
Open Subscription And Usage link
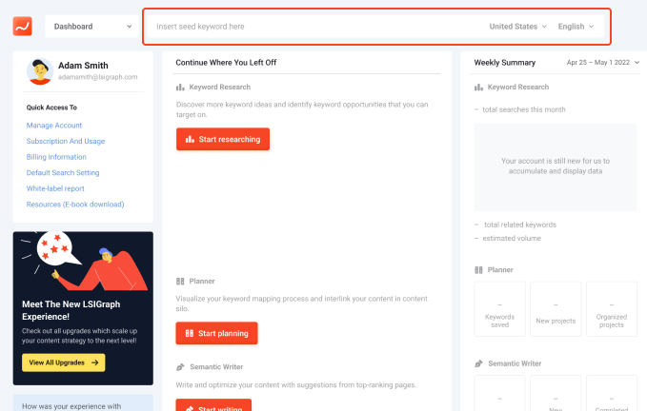pyautogui.click(x=66, y=141)
